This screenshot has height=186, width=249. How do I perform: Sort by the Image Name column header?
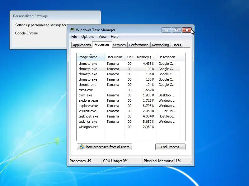pyautogui.click(x=91, y=57)
